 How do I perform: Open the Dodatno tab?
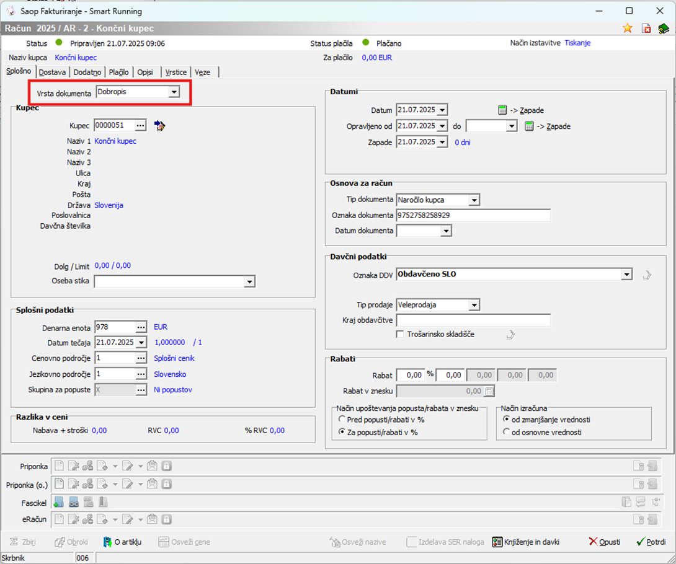(87, 72)
